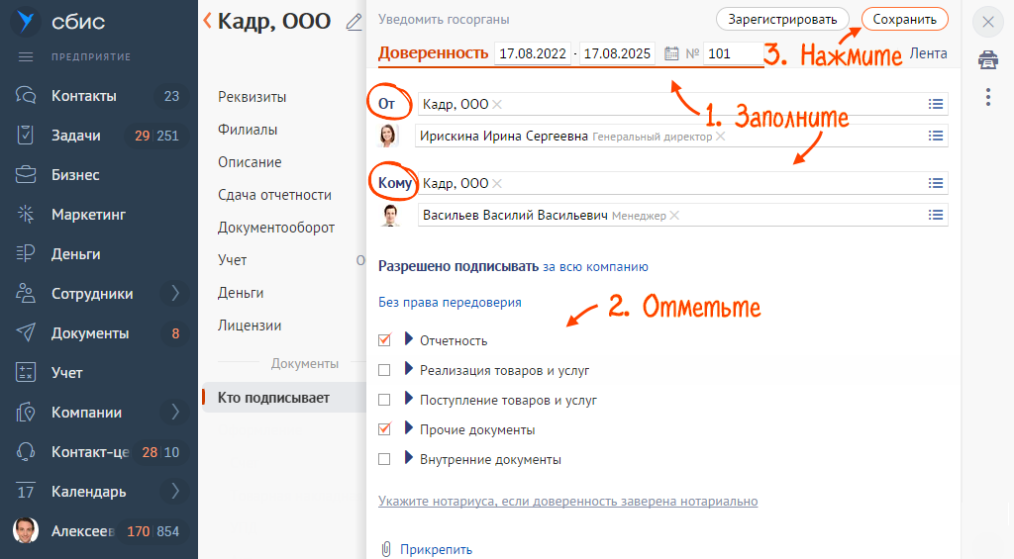Open the Филиалы section
The height and width of the screenshot is (559, 1014).
[x=248, y=130]
